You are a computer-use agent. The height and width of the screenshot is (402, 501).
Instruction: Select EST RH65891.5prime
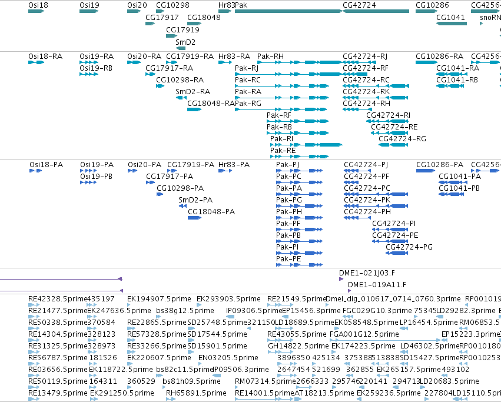(x=196, y=393)
